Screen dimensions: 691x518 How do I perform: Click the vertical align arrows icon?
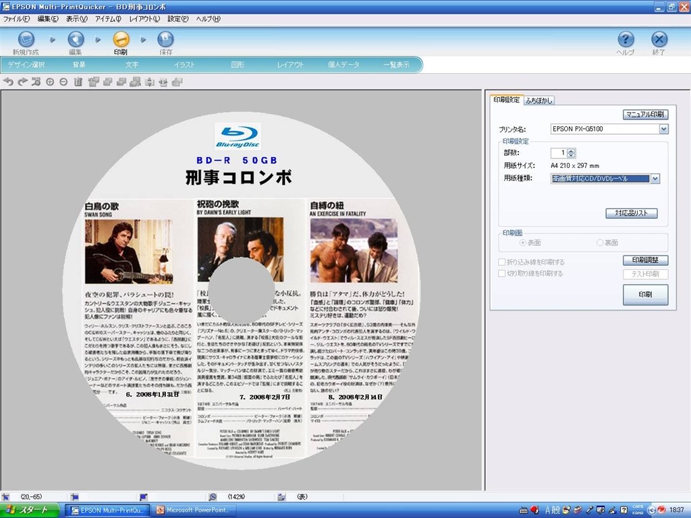click(x=149, y=82)
